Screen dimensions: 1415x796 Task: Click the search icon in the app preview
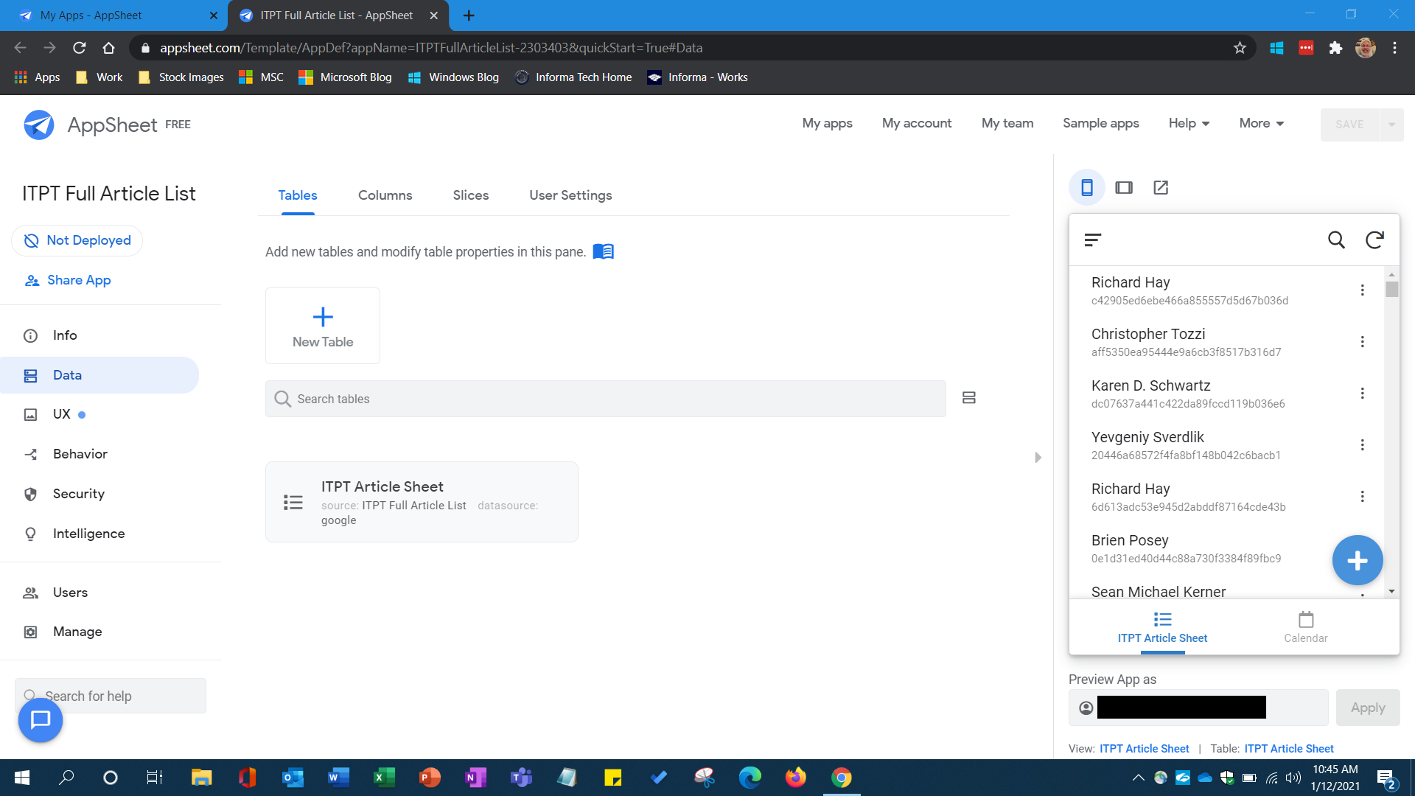pos(1336,240)
